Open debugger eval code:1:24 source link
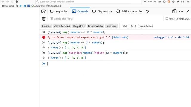This screenshot has width=191, height=107. tap(171, 37)
